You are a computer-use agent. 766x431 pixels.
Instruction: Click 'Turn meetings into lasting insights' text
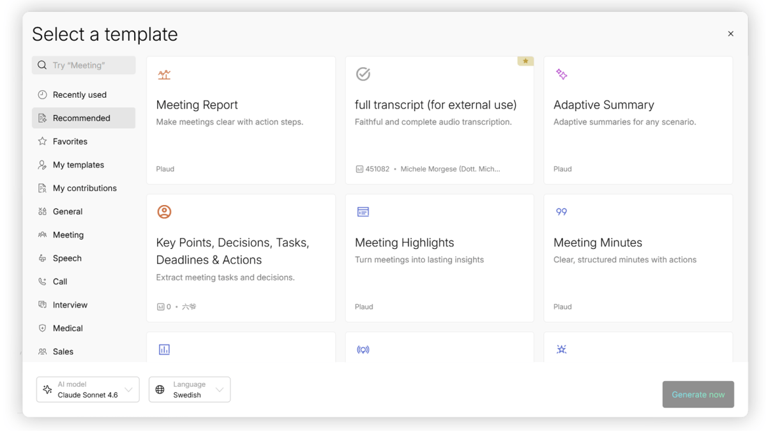click(419, 260)
